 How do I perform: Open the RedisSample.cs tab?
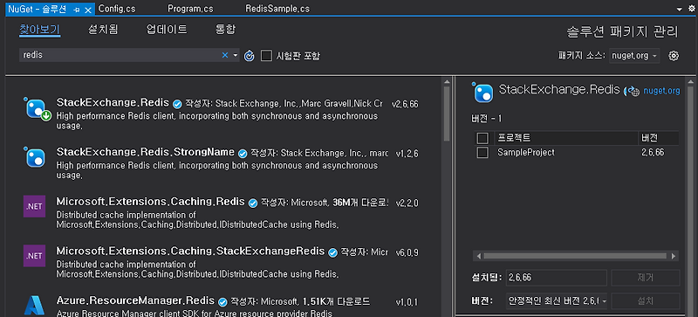[277, 9]
